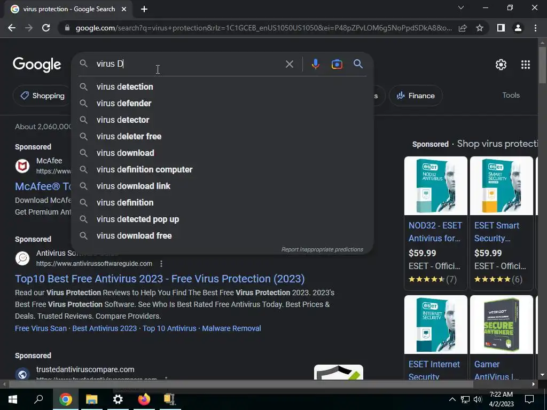The width and height of the screenshot is (547, 410).
Task: Click the horizontal page scrollbar
Action: coord(241,384)
